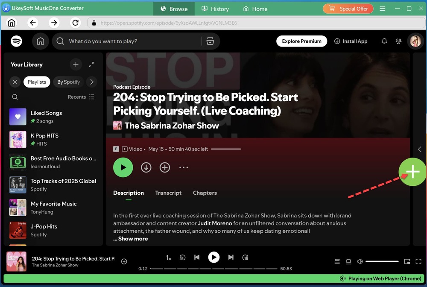Screen dimensions: 427x287
Task: Switch to the History tab
Action: tap(215, 9)
